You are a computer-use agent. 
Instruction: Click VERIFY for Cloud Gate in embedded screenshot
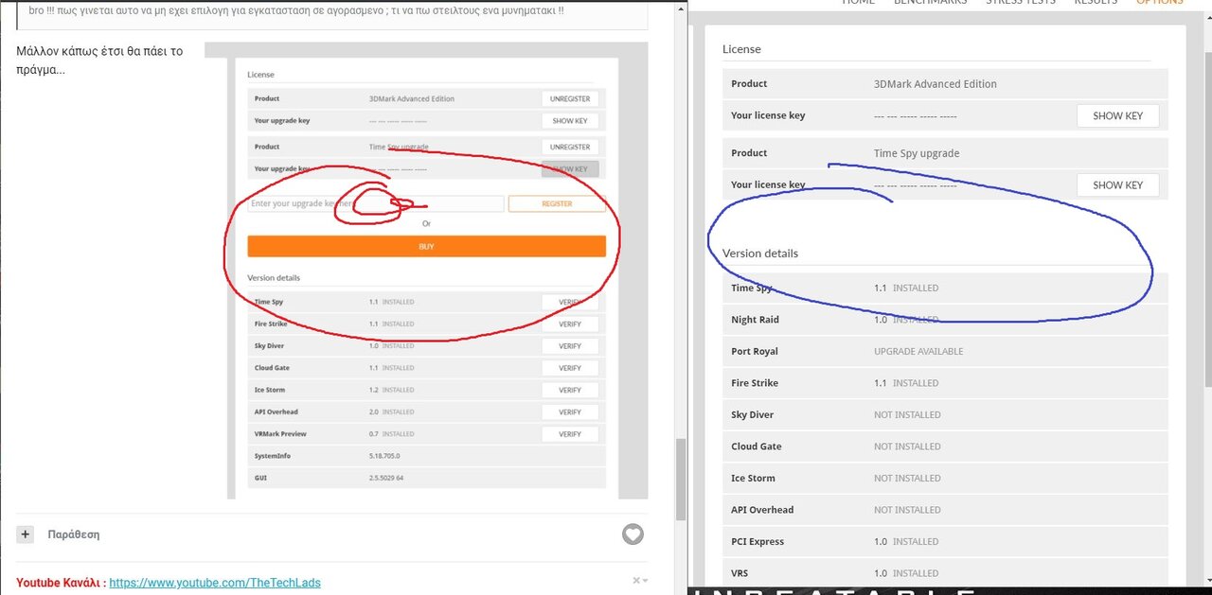(x=570, y=368)
